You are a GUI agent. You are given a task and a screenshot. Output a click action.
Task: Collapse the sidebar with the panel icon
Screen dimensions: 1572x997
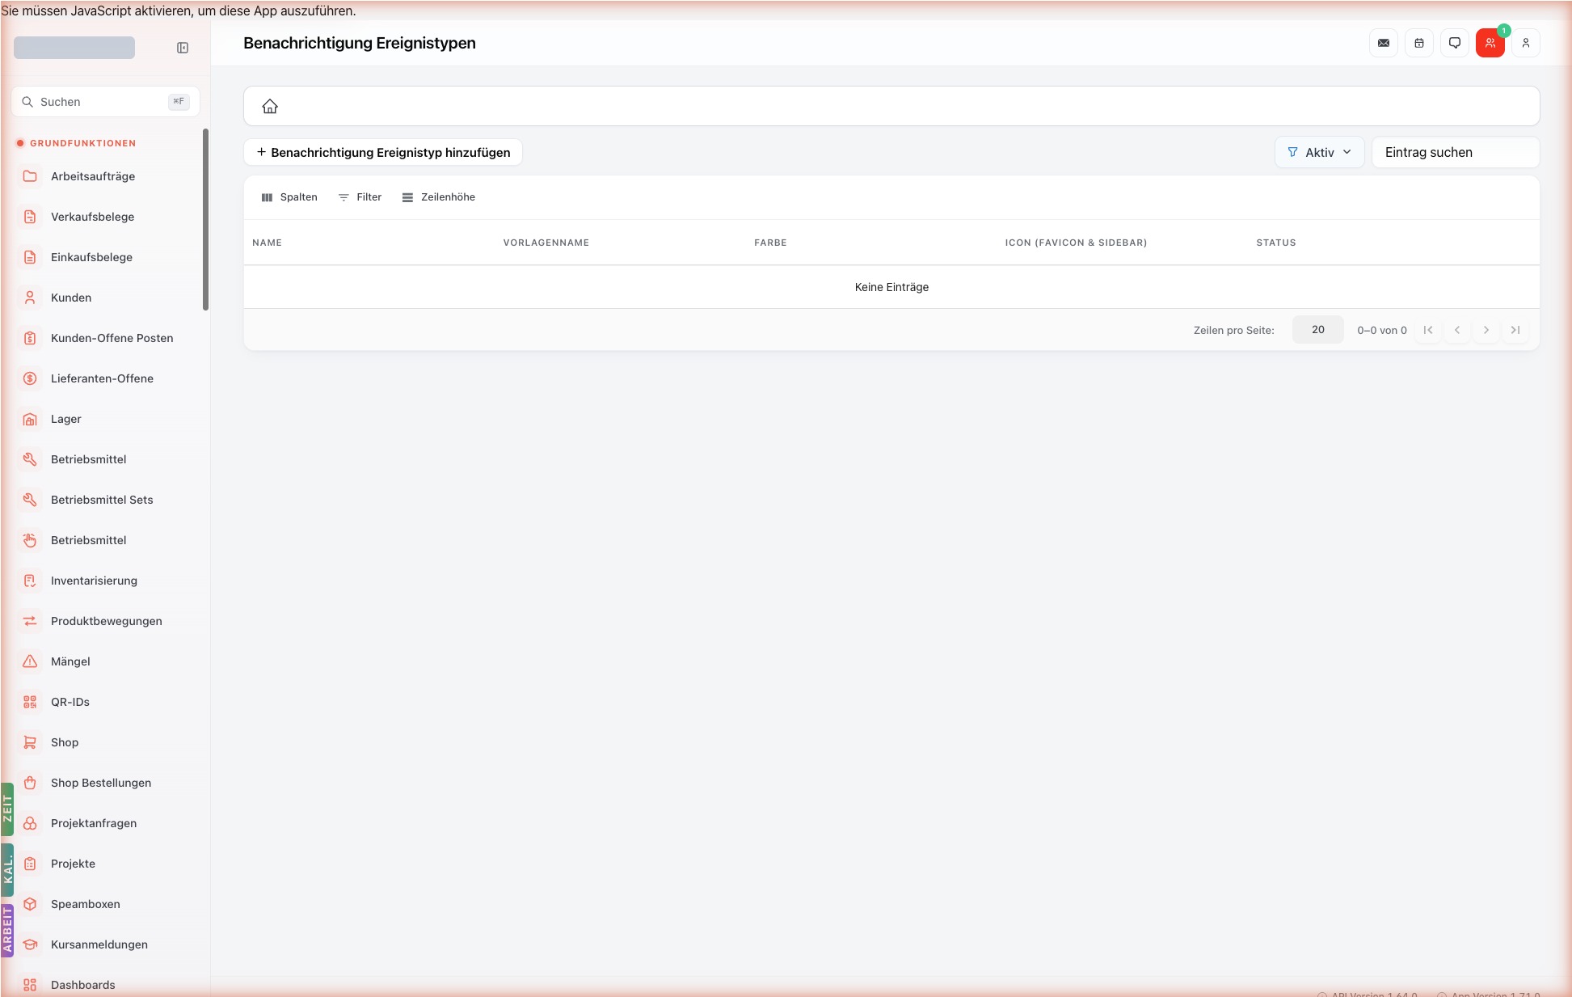tap(183, 48)
